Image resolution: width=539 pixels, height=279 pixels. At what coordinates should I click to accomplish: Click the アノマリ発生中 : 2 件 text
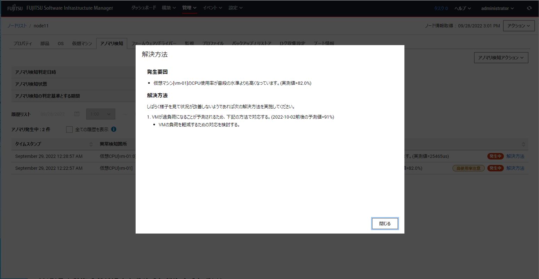tap(31, 129)
